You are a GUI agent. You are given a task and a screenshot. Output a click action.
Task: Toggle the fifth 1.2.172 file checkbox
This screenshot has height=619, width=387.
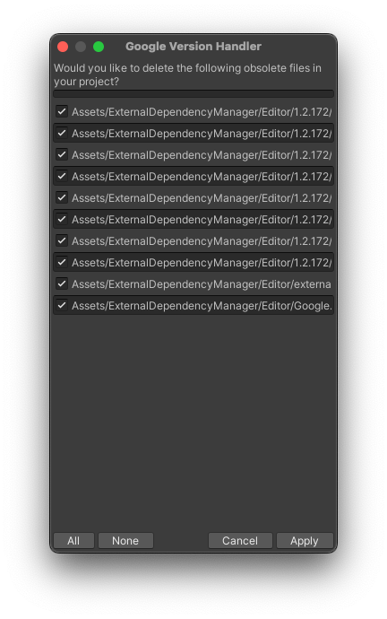[62, 197]
